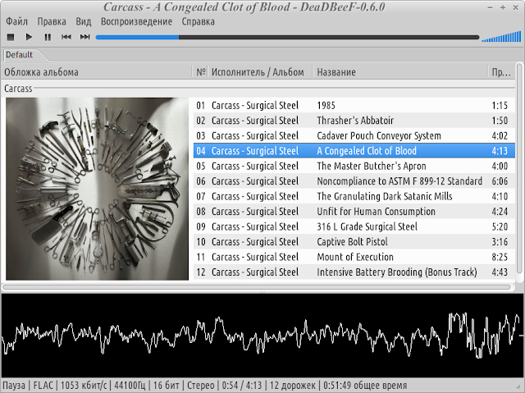The image size is (525, 393).
Task: Open the Справка menu
Action: pos(199,22)
